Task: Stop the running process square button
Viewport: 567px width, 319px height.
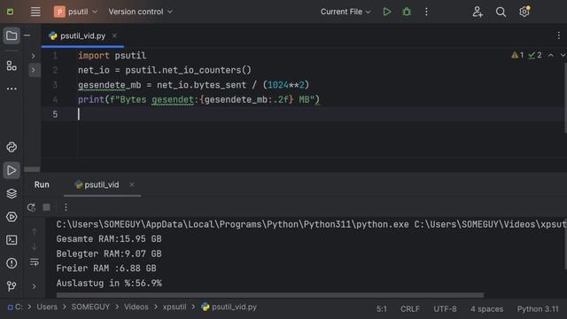Action: [x=46, y=207]
